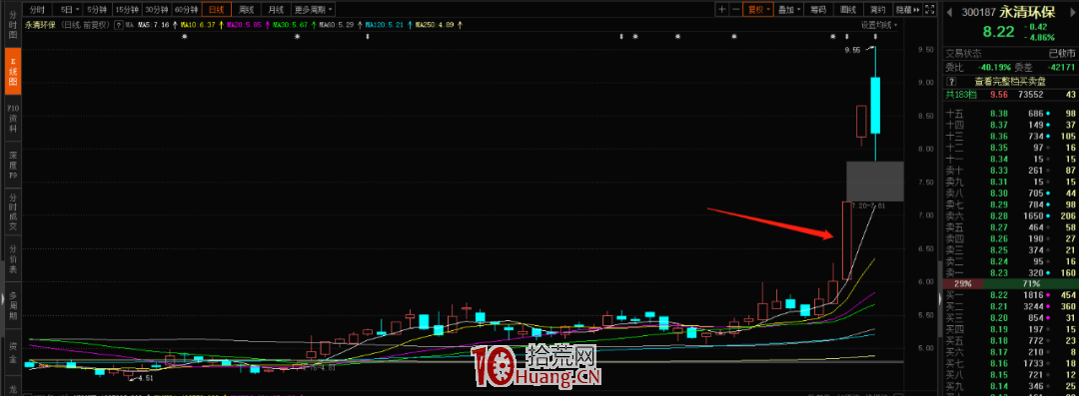1079x396 pixels.
Task: Toggle 筹码 chip distribution display
Action: click(817, 10)
